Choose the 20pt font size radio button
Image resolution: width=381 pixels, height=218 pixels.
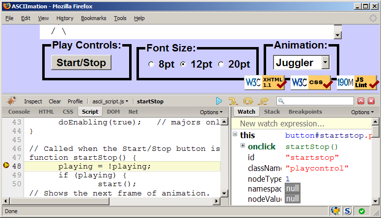221,64
